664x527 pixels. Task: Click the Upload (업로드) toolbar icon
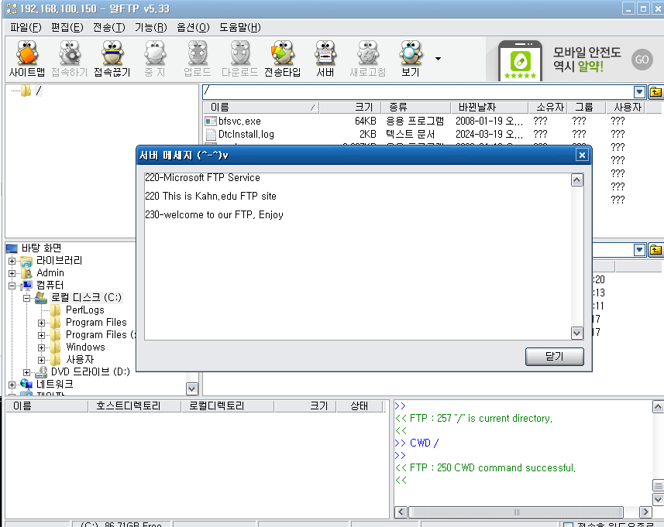pos(198,59)
